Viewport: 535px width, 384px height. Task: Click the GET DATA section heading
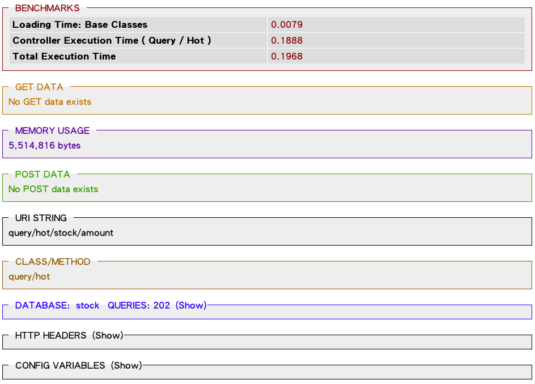[x=39, y=87]
